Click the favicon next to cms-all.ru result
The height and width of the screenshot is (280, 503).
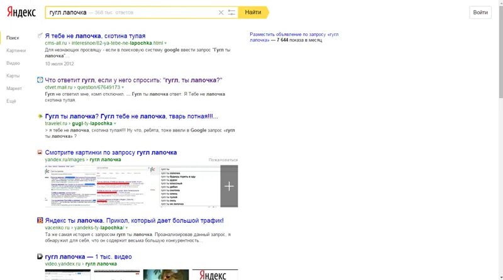pyautogui.click(x=40, y=35)
